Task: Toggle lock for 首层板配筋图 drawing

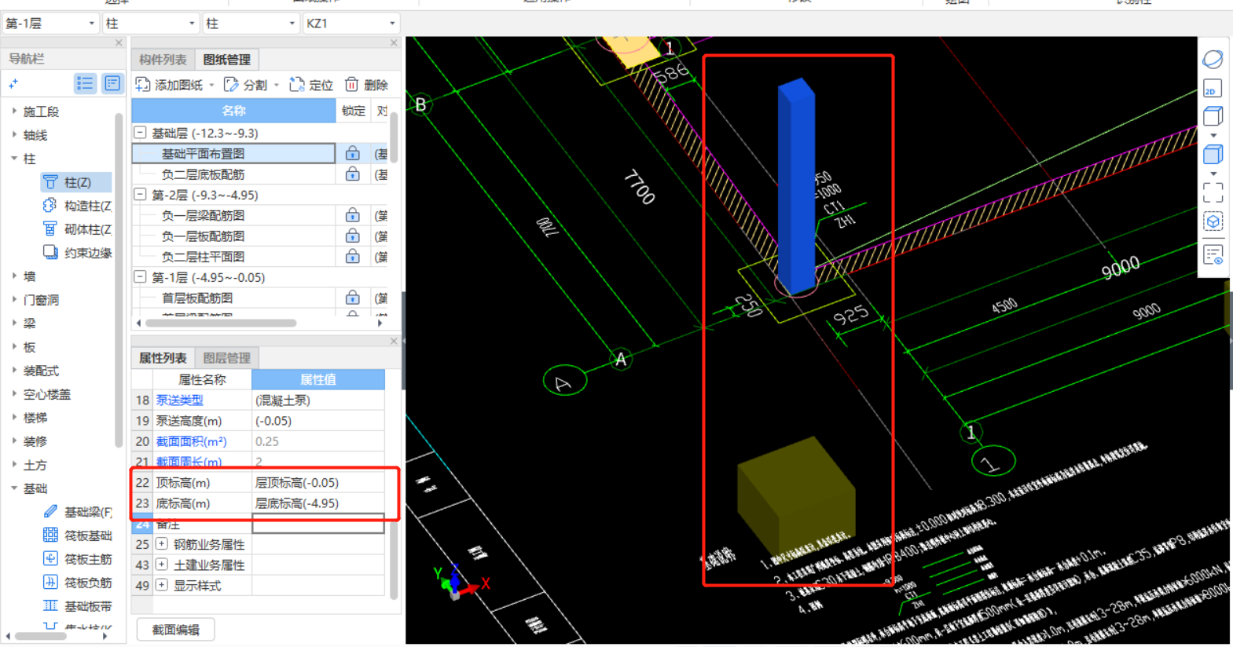Action: coord(353,298)
